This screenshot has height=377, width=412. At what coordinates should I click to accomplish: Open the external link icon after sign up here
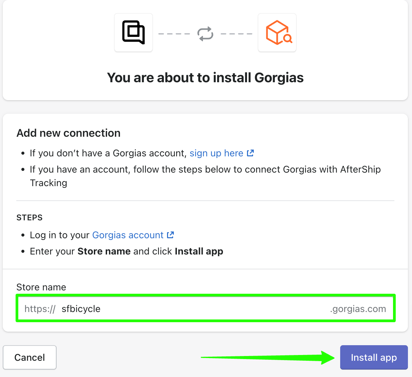[250, 153]
